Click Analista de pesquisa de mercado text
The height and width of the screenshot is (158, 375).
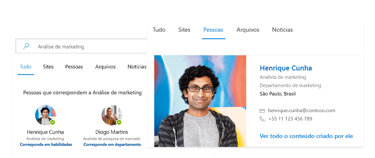(112, 139)
